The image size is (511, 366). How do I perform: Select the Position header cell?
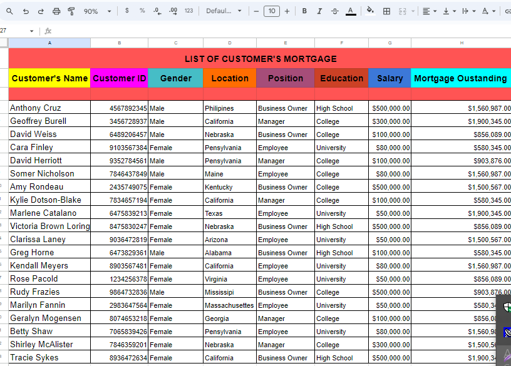pos(286,78)
